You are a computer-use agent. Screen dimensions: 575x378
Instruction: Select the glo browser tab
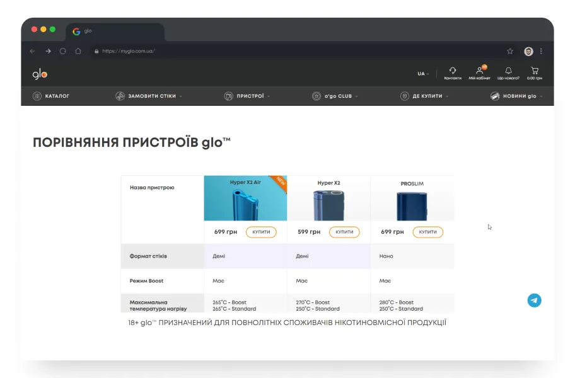pyautogui.click(x=115, y=31)
